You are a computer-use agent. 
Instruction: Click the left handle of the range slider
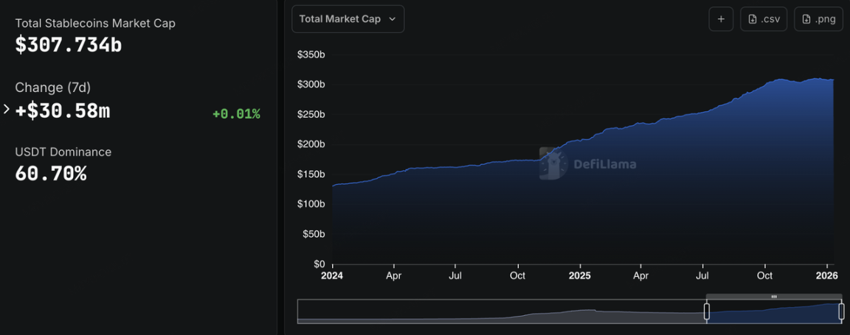pos(706,311)
